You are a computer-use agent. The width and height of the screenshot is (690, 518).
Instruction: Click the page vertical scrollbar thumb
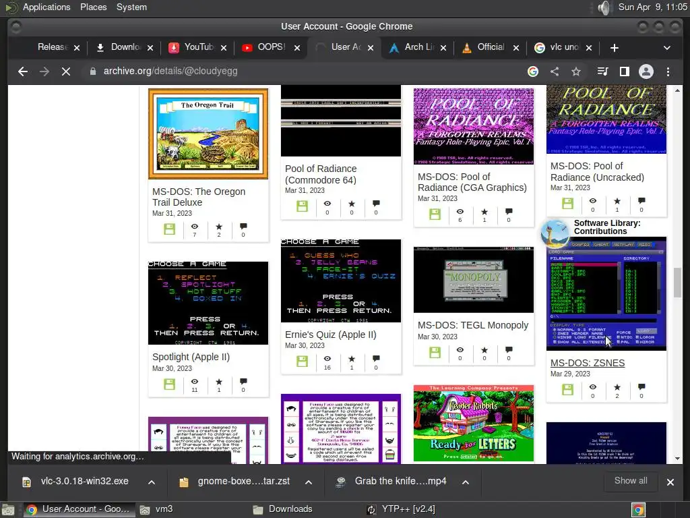(677, 283)
